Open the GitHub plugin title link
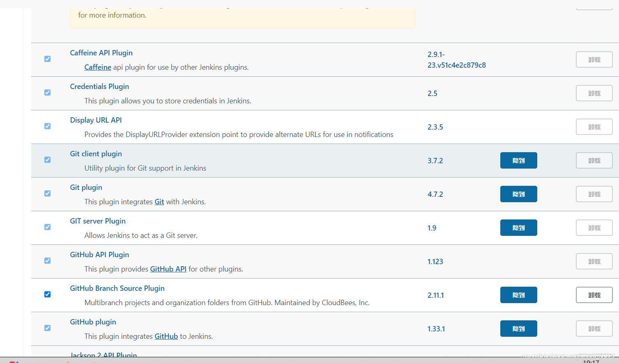The height and width of the screenshot is (363, 619). (x=93, y=322)
